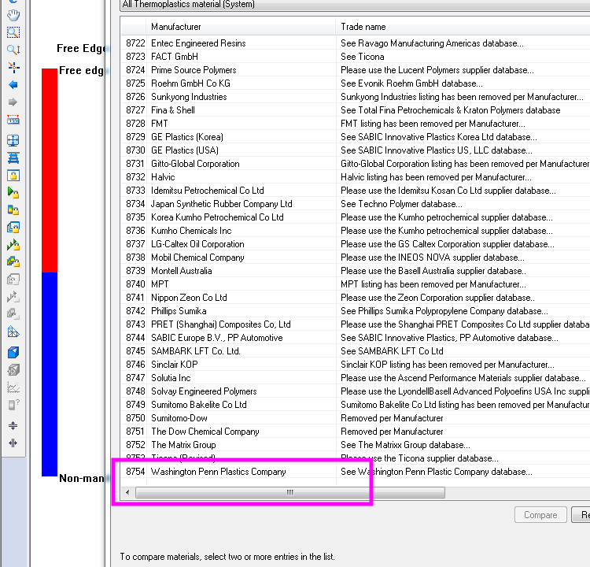The width and height of the screenshot is (590, 567).
Task: Select row 8723 FACT GmbH
Action: point(356,57)
